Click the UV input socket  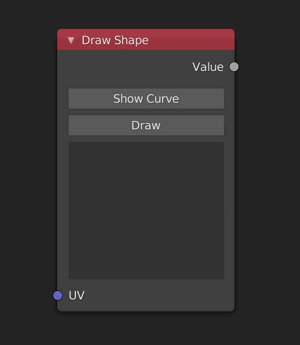coord(58,295)
